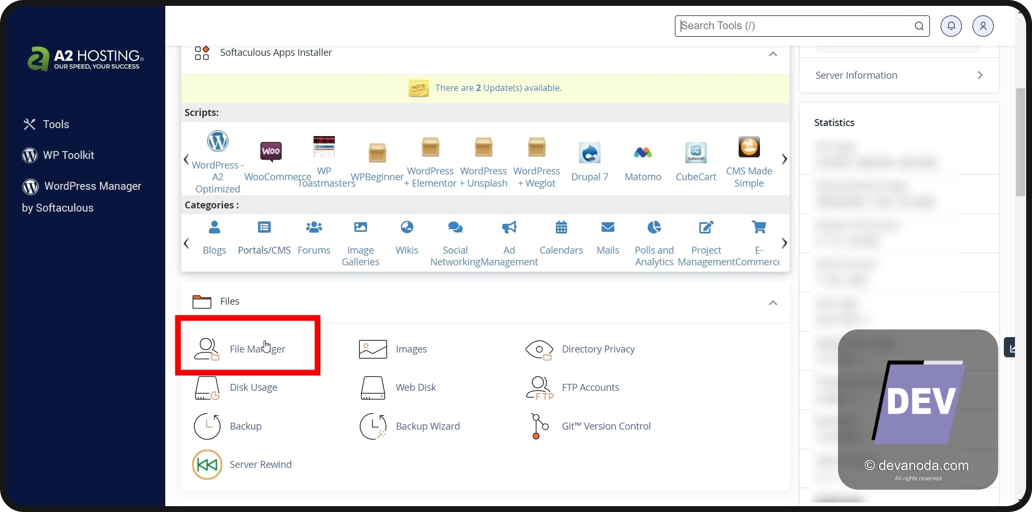Select the Matomo script icon

643,153
